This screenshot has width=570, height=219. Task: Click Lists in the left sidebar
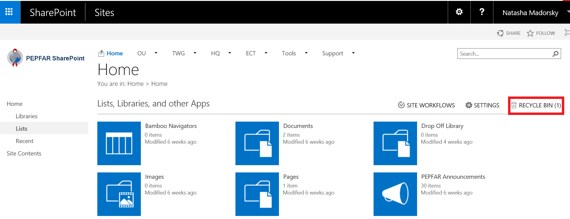(x=21, y=129)
